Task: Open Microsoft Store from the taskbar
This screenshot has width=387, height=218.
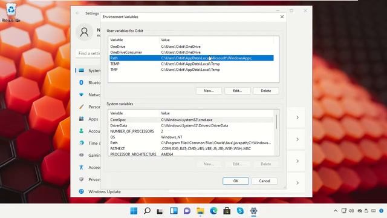Action: [x=227, y=211]
